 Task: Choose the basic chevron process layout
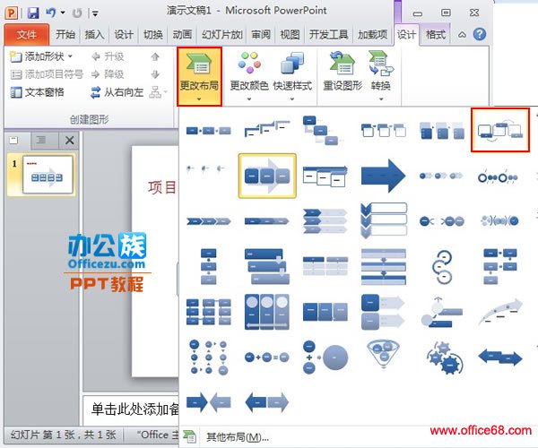coord(209,221)
